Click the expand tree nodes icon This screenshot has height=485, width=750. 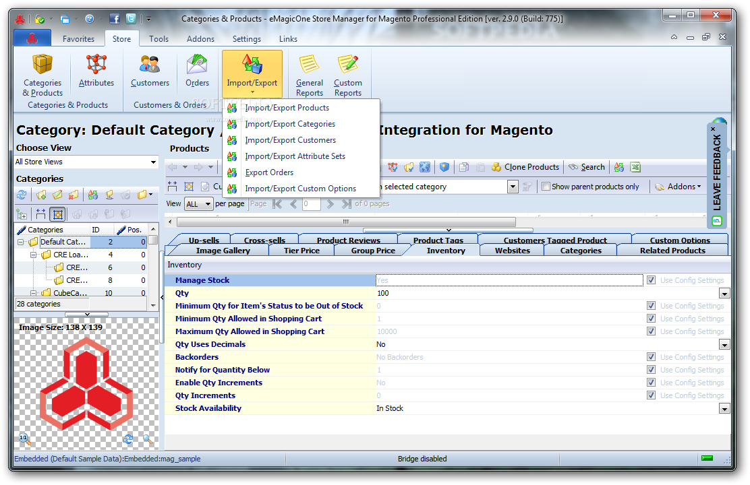pyautogui.click(x=22, y=214)
